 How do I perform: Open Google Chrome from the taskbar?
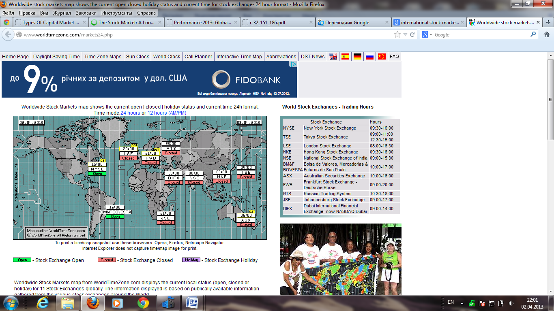143,303
